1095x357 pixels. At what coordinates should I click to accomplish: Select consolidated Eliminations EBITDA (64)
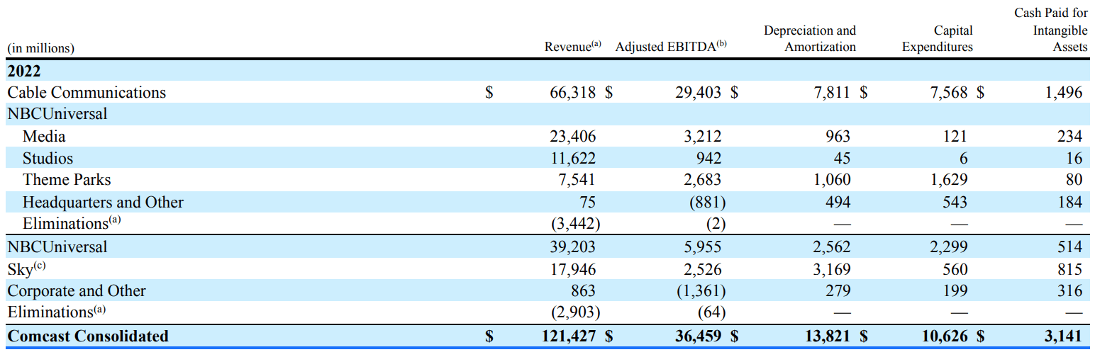click(712, 312)
